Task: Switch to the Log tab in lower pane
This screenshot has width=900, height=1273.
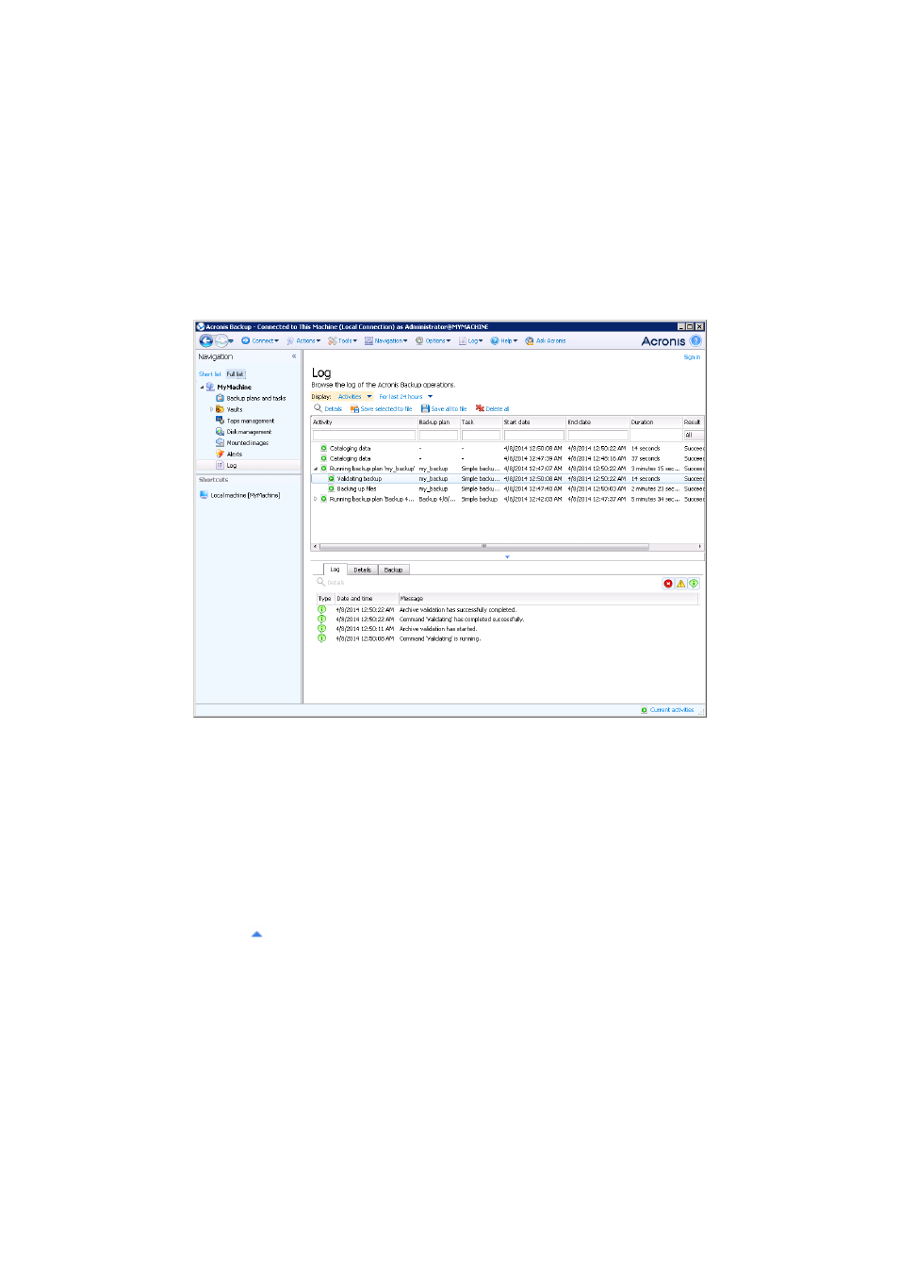Action: (x=335, y=570)
